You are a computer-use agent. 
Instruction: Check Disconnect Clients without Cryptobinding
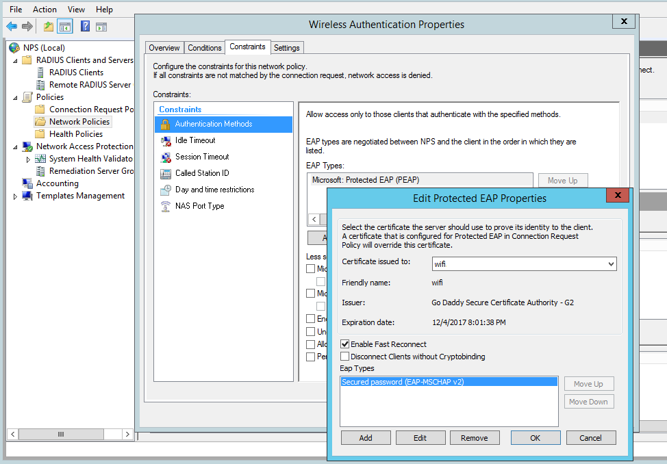345,357
